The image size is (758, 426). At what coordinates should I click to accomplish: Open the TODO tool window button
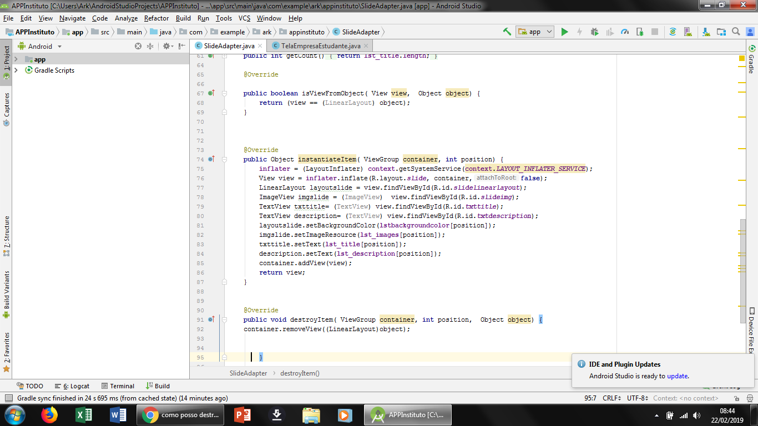pyautogui.click(x=30, y=386)
